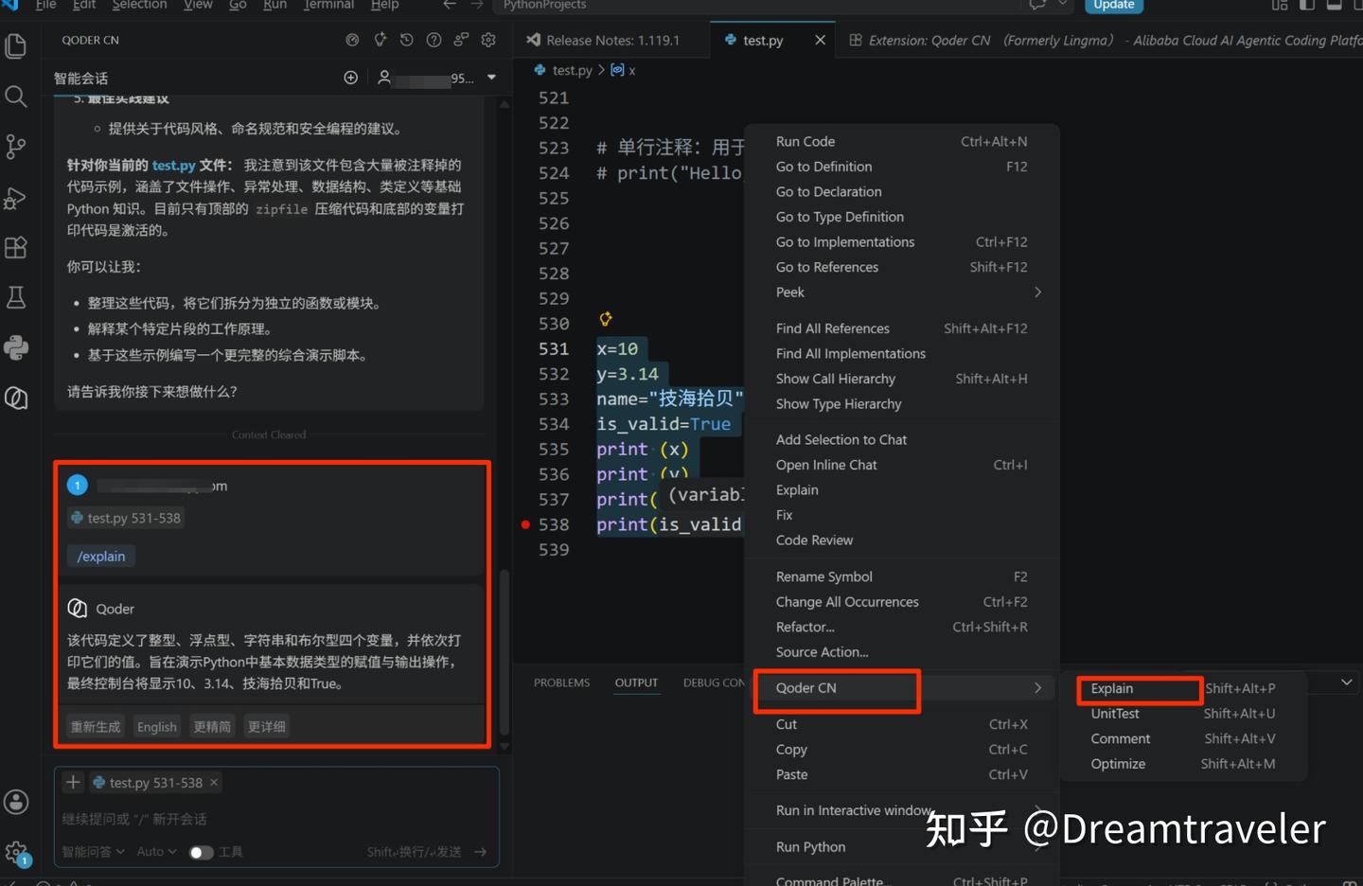Open chat history in Qoder CN header
Viewport: 1363px width, 886px height.
click(407, 40)
